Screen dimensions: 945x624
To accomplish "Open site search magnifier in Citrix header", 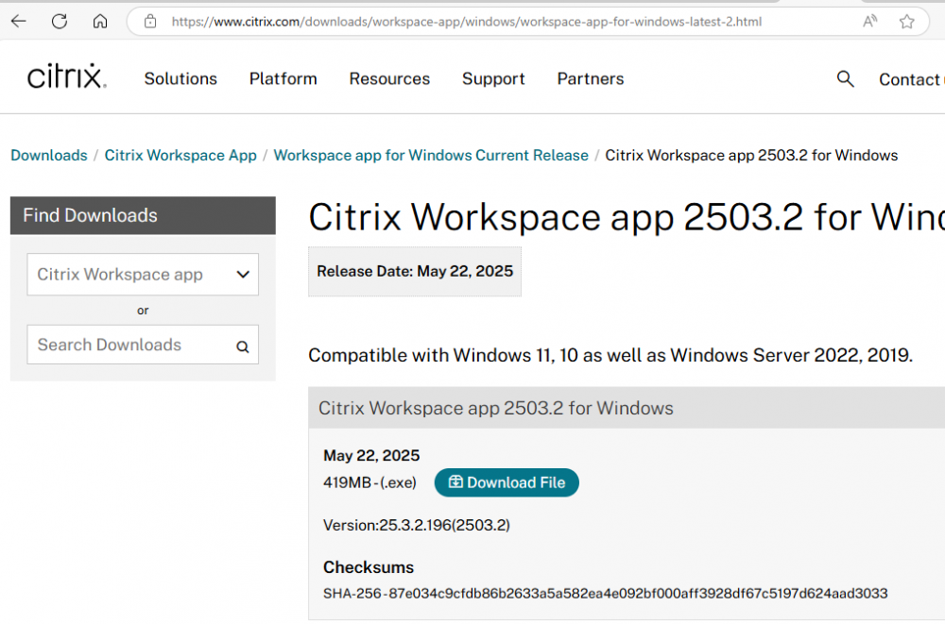I will point(845,78).
